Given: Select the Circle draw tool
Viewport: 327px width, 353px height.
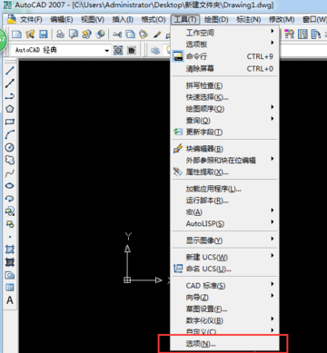Looking at the screenshot, I should coord(10,147).
